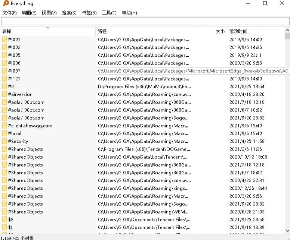Select the #!007 folder icon

click(4, 71)
